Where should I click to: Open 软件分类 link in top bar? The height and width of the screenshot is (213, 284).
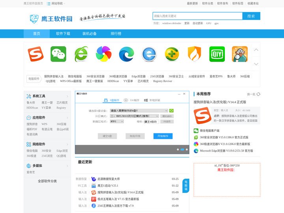pos(207,4)
